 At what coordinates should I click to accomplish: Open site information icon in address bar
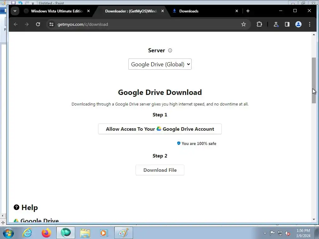[51, 24]
